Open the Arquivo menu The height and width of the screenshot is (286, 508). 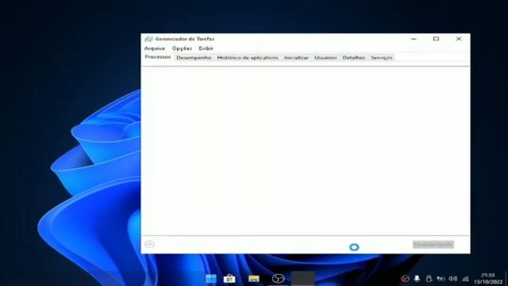(155, 48)
